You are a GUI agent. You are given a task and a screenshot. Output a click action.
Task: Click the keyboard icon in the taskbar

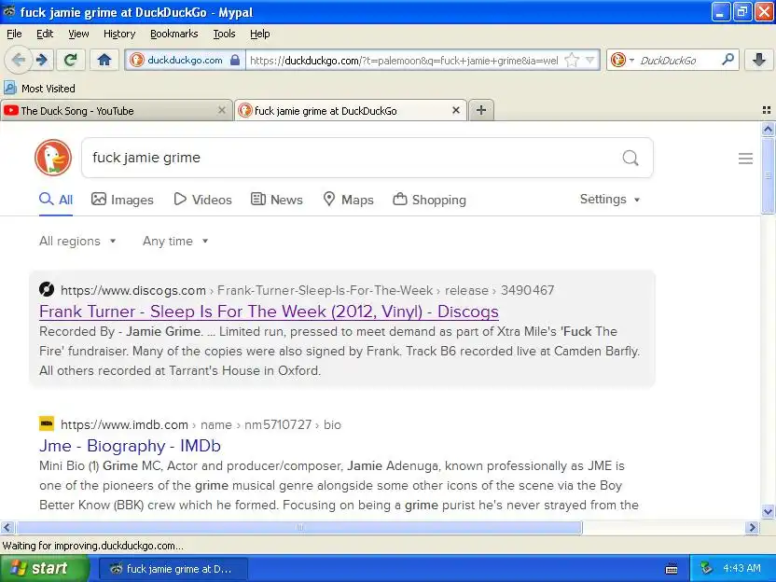pyautogui.click(x=672, y=569)
